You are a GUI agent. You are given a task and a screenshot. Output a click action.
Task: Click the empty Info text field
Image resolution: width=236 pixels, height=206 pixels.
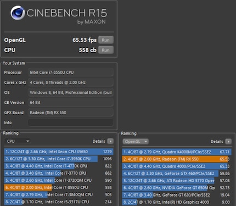pos(71,123)
